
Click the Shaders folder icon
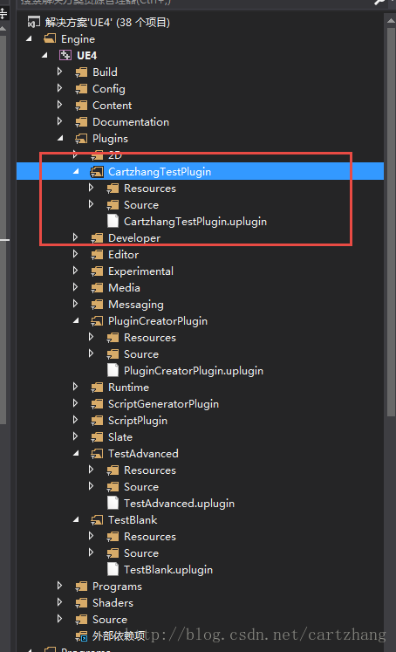point(81,603)
